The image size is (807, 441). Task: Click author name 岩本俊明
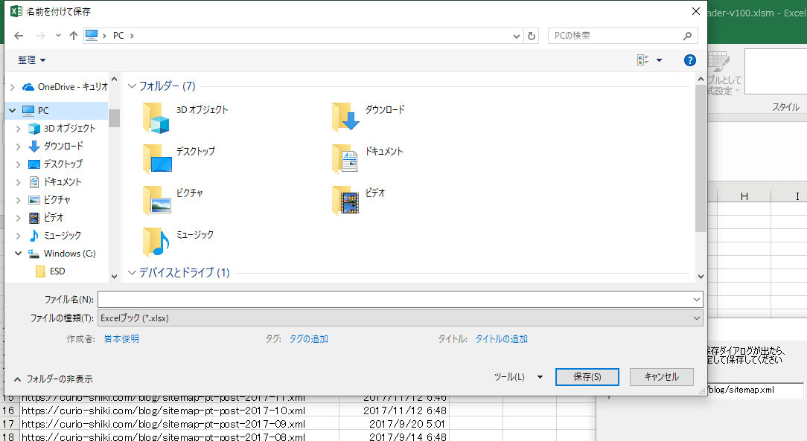point(121,338)
